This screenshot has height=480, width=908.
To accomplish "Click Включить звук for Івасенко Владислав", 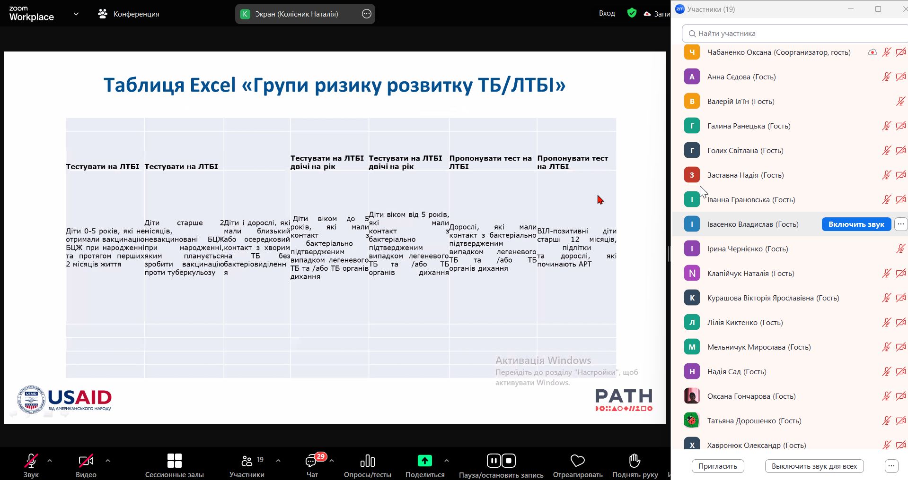I will 856,224.
